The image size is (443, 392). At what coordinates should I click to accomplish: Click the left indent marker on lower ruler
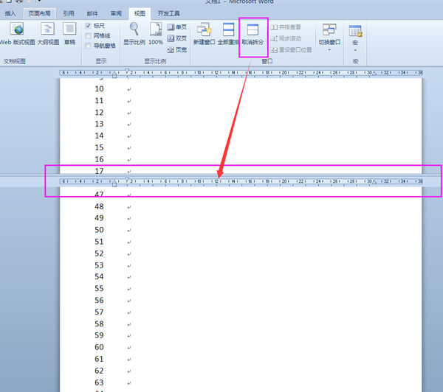pos(114,183)
